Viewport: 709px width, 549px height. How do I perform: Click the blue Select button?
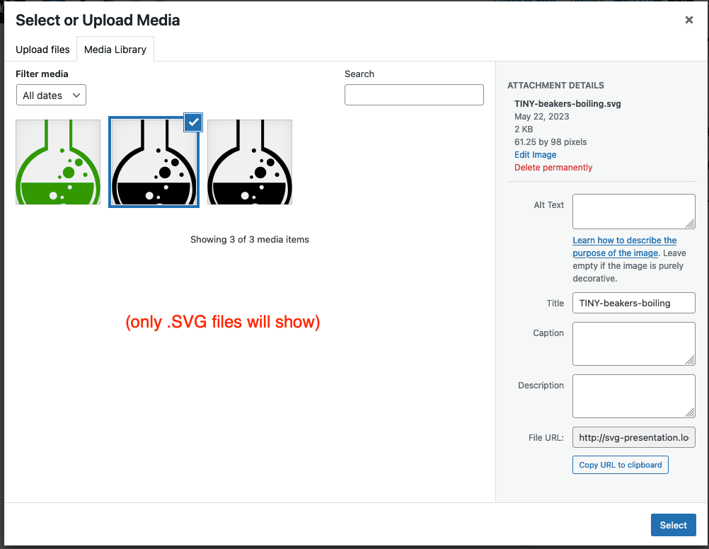click(673, 525)
